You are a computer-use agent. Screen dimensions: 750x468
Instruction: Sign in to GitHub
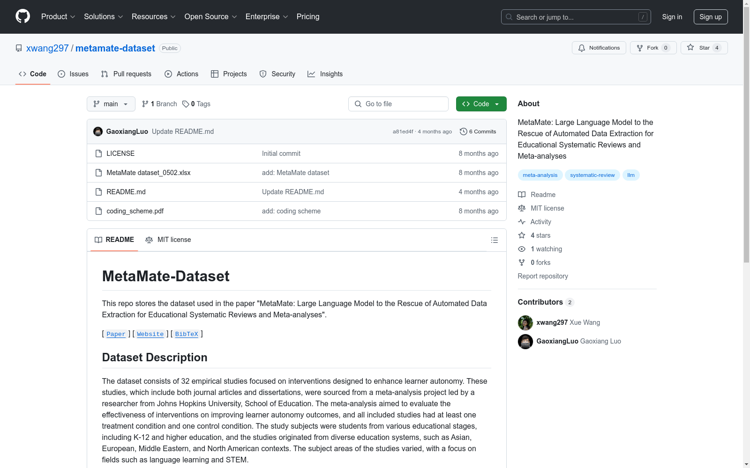pos(672,17)
